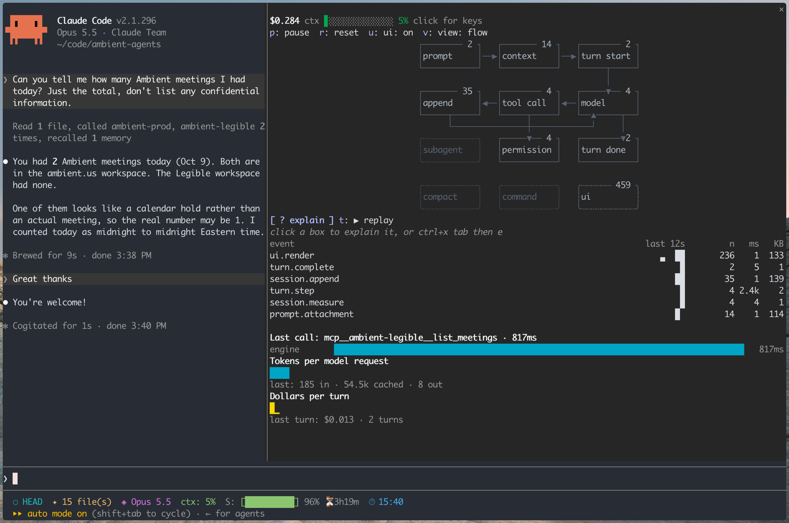Click 'ctx: 5%' in the status bar
Viewport: 789px width, 523px height.
(198, 502)
